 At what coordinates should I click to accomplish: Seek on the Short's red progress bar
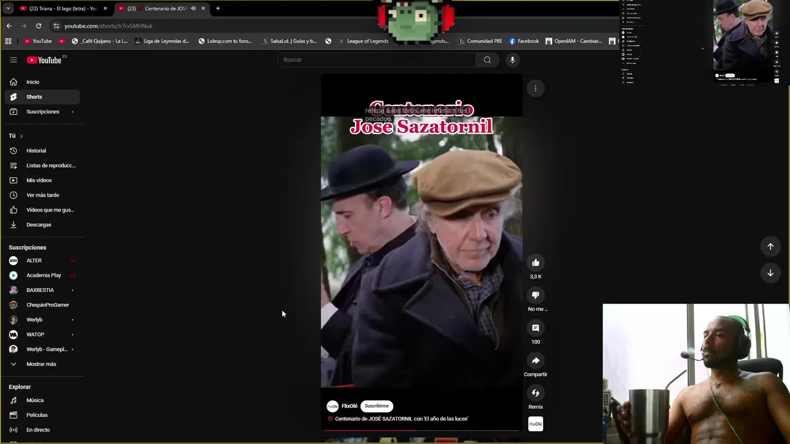[422, 430]
